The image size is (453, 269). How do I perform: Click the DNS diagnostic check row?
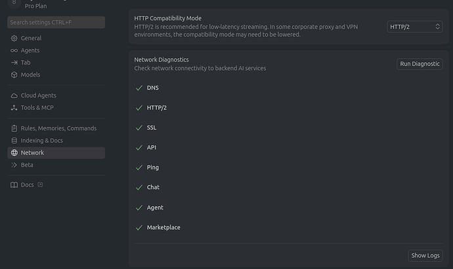152,88
